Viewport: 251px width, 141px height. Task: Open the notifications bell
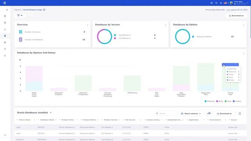(x=221, y=3)
